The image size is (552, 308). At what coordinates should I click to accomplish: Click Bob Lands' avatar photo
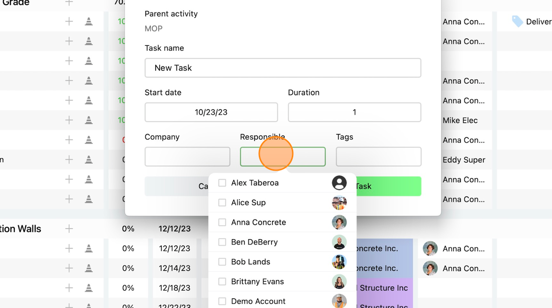point(339,262)
